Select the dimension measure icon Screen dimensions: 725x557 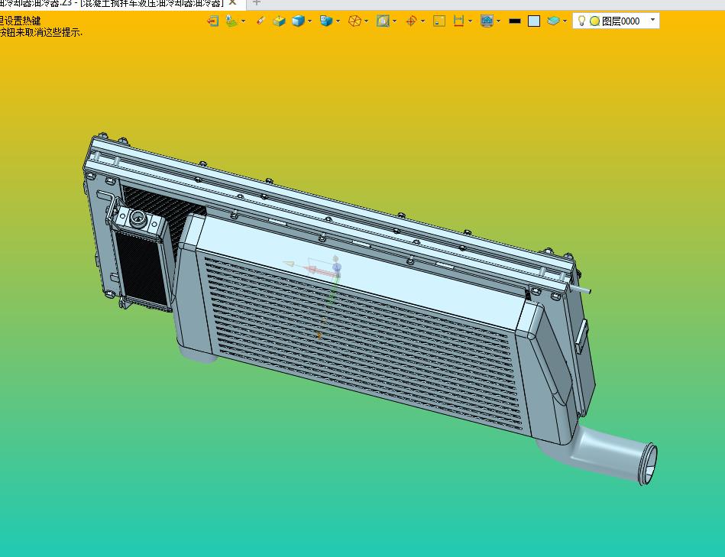click(x=458, y=21)
